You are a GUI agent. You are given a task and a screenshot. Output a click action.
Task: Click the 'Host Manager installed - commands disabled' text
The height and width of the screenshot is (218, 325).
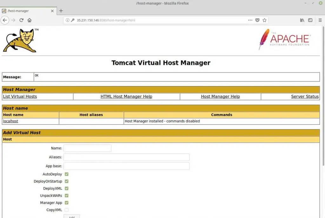(x=162, y=121)
